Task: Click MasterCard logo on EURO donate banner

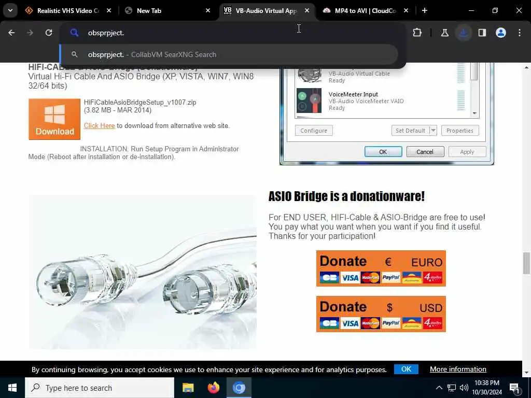Action: [370, 278]
